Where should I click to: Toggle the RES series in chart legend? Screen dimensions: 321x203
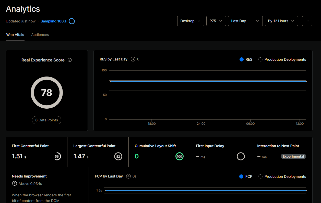(x=246, y=59)
